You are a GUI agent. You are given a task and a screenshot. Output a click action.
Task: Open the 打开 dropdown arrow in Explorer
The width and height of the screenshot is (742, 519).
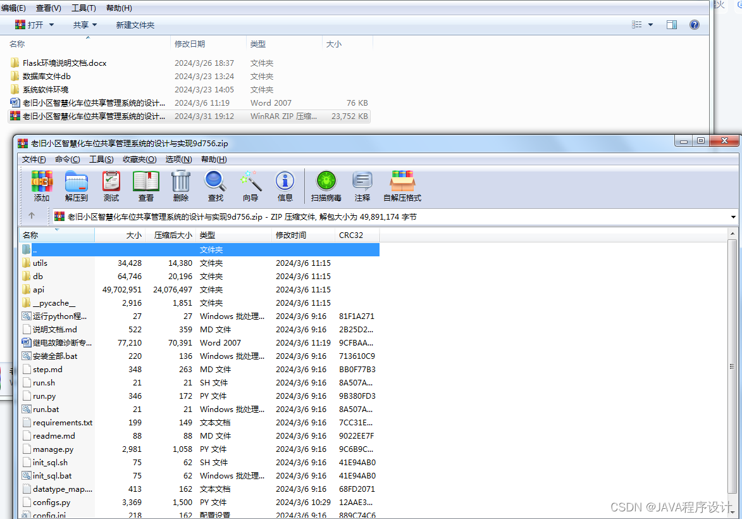click(x=52, y=25)
